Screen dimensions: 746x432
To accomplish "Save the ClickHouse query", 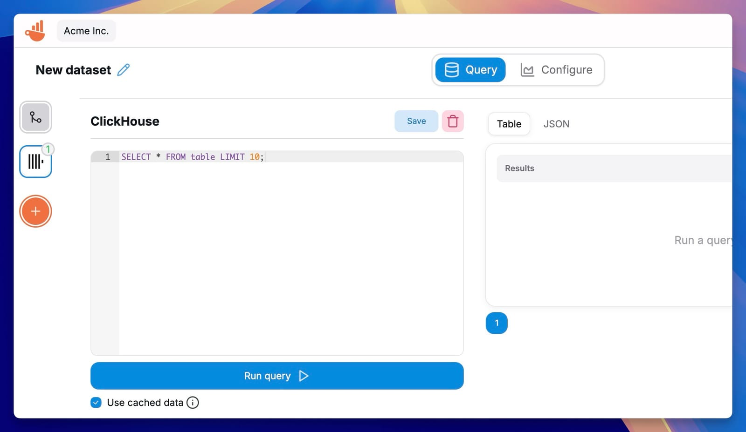I will point(416,121).
